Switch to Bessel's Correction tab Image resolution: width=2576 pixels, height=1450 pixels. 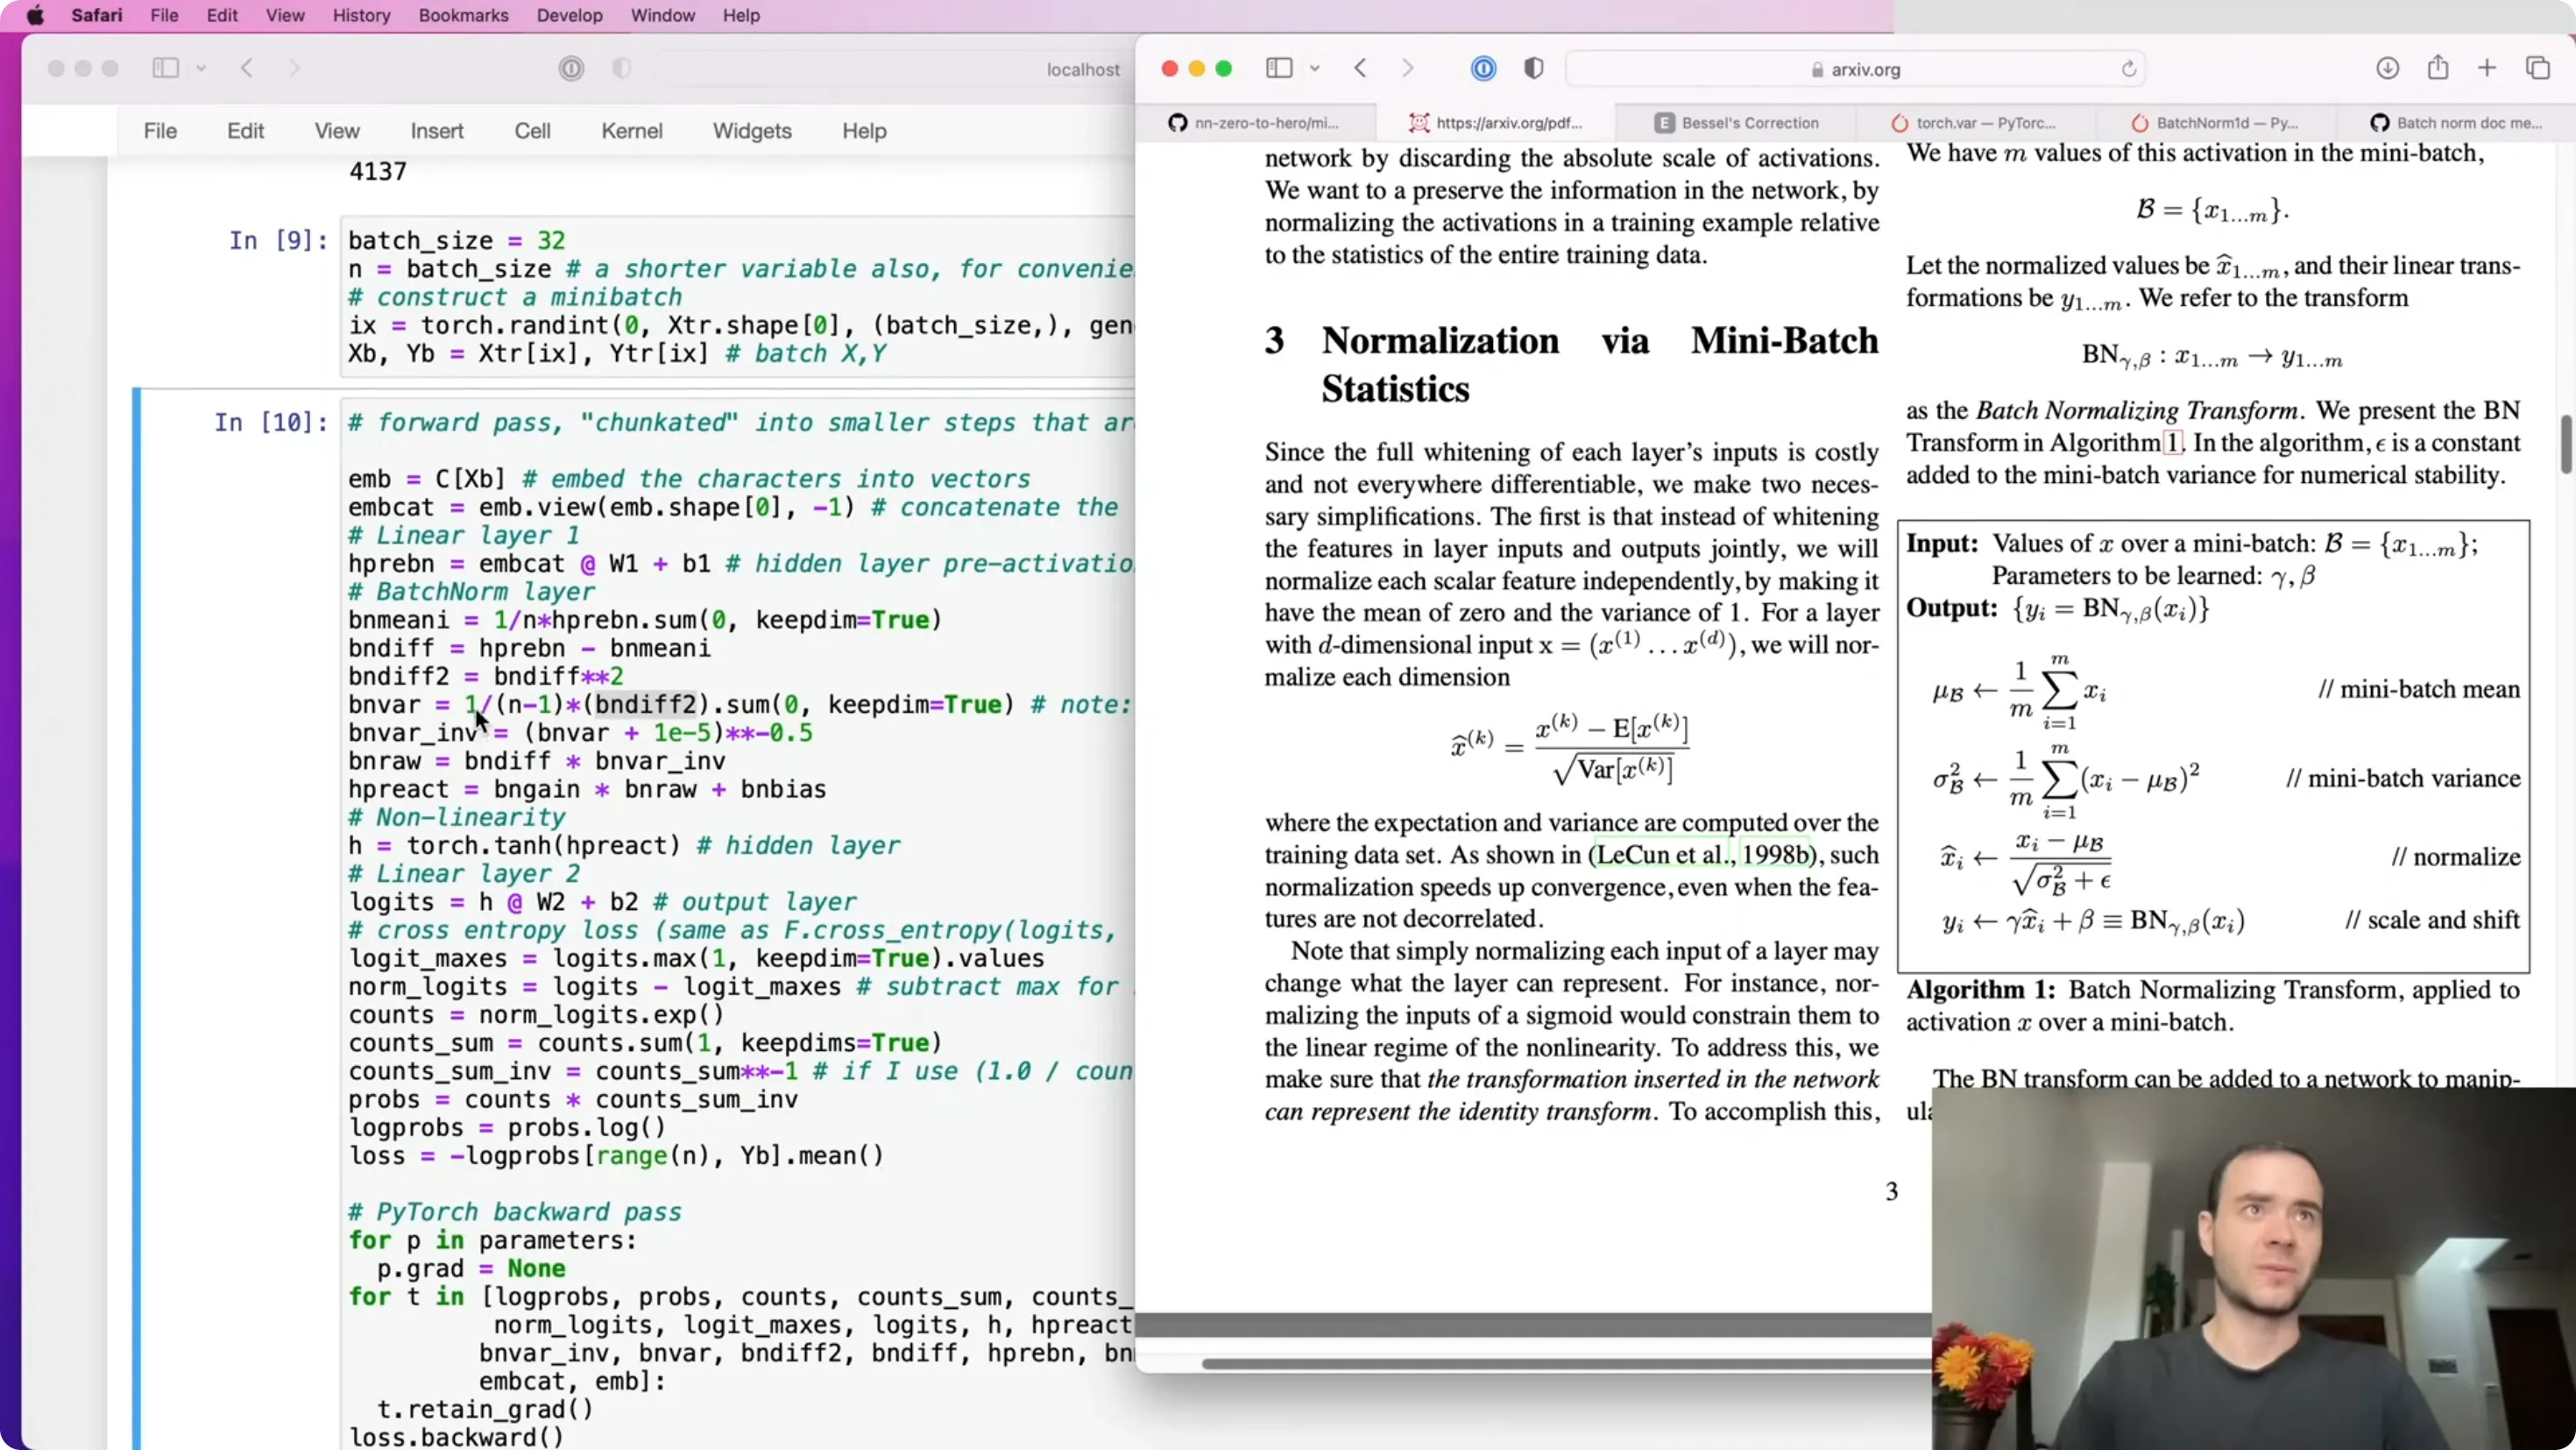pos(1736,123)
